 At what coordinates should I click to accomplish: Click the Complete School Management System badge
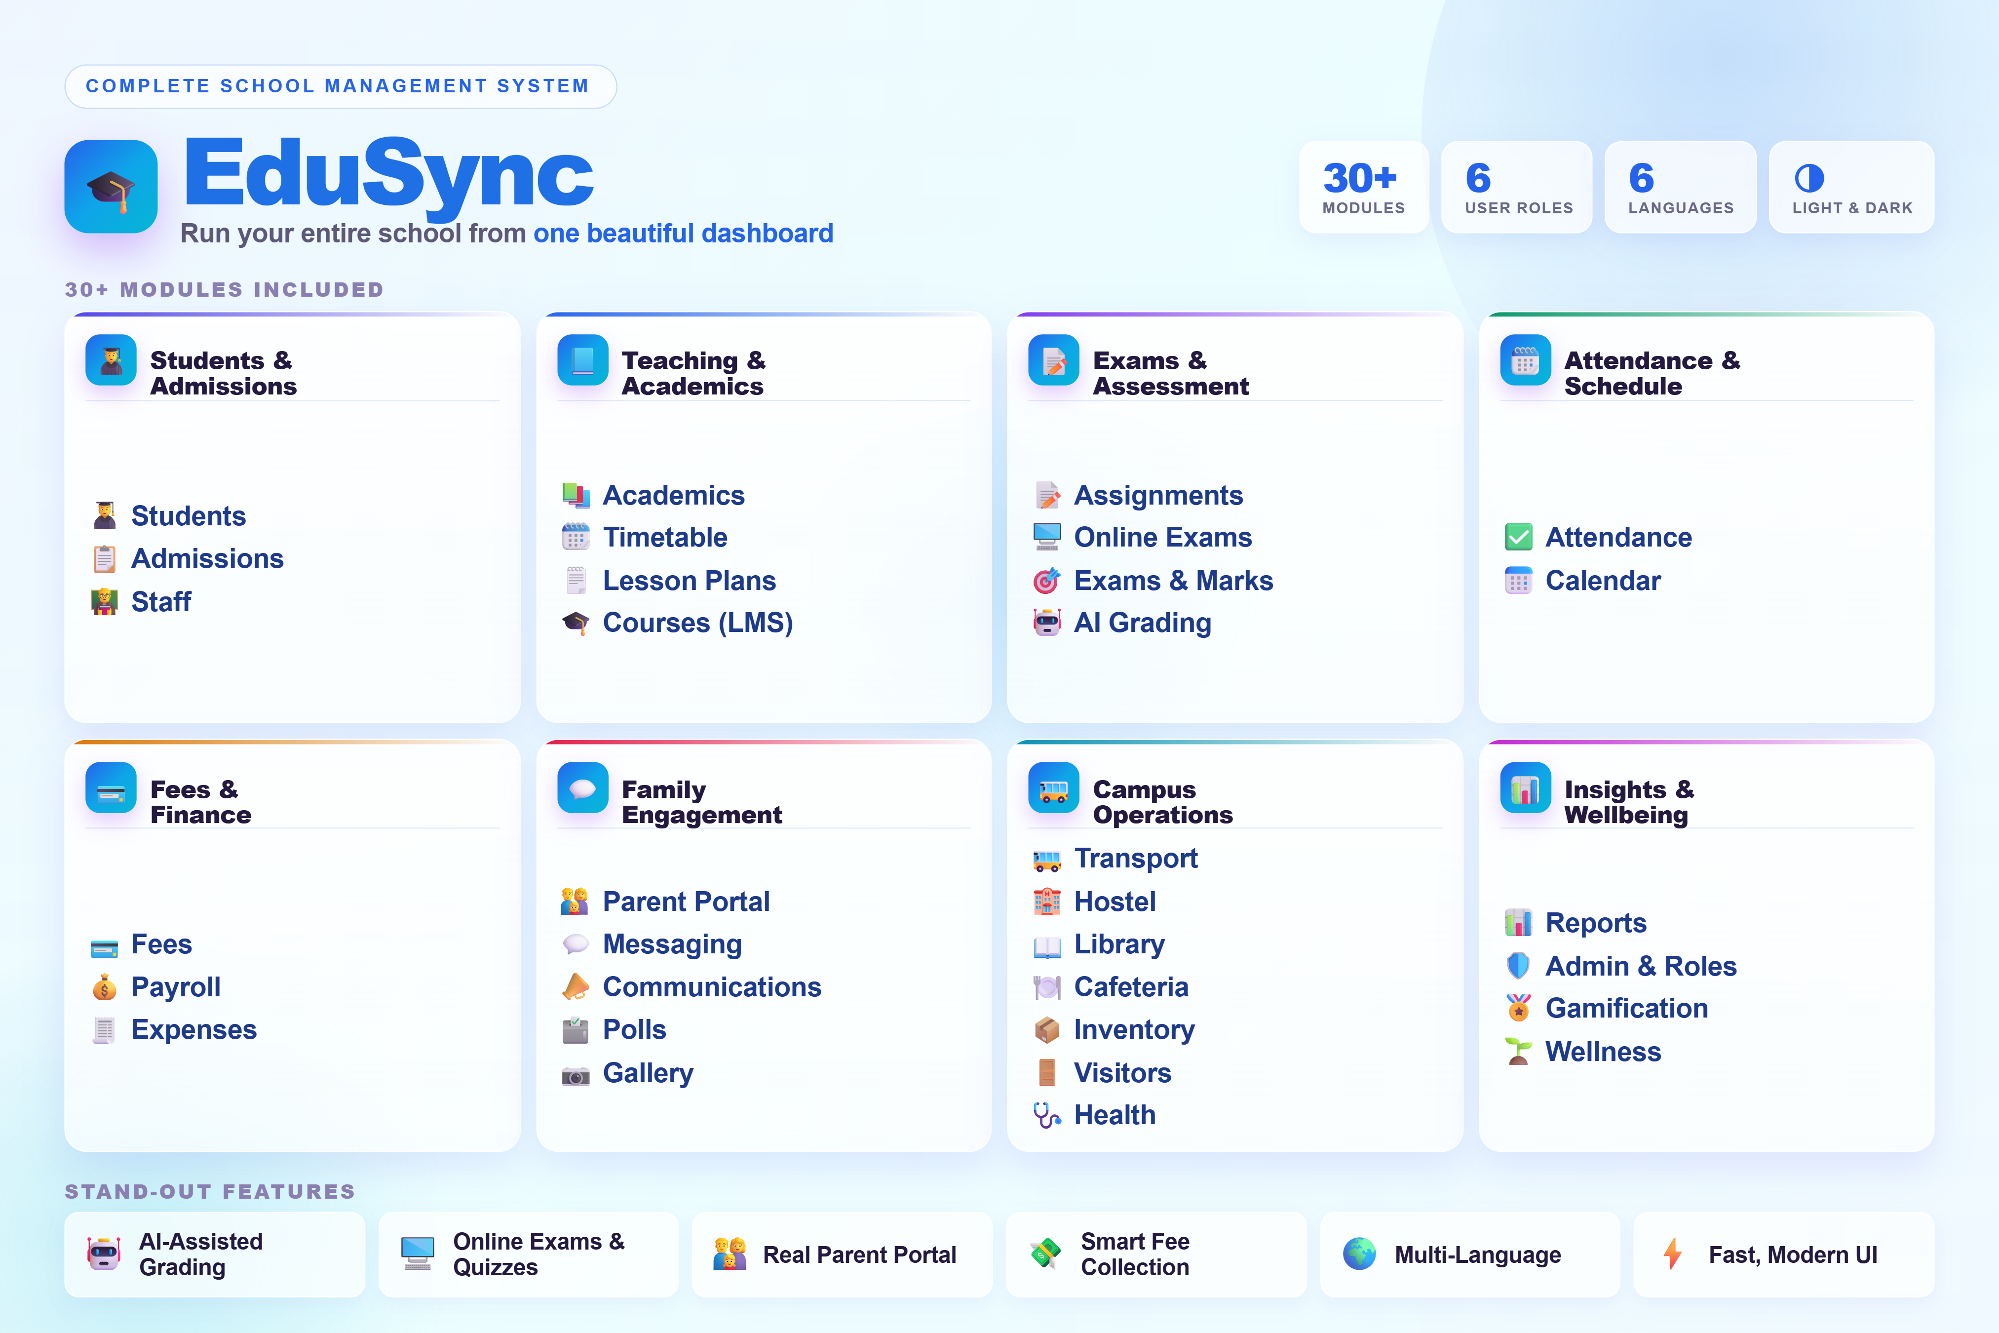tap(340, 87)
